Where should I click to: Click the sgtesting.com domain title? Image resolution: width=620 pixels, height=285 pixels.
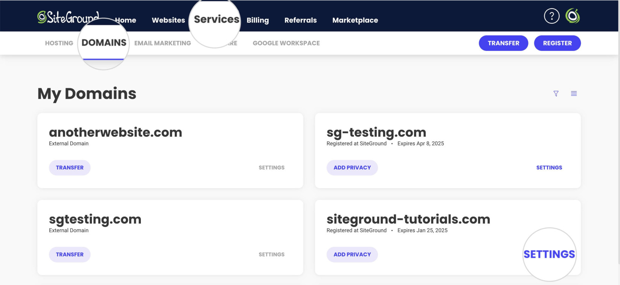95,219
